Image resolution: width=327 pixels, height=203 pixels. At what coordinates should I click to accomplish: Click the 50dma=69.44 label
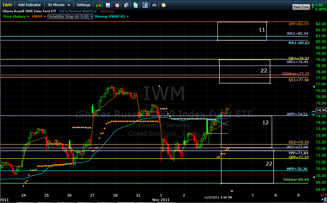(296, 179)
